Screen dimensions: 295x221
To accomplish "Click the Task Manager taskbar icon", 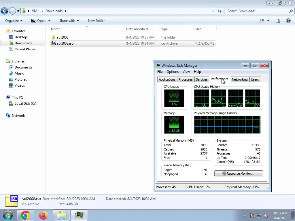I will pos(79,215).
